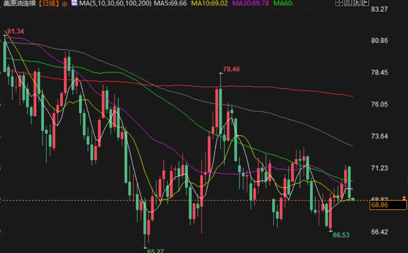Click the jump-to-latest arrow icon
Screen dimensions: 408x253
pyautogui.click(x=365, y=3)
